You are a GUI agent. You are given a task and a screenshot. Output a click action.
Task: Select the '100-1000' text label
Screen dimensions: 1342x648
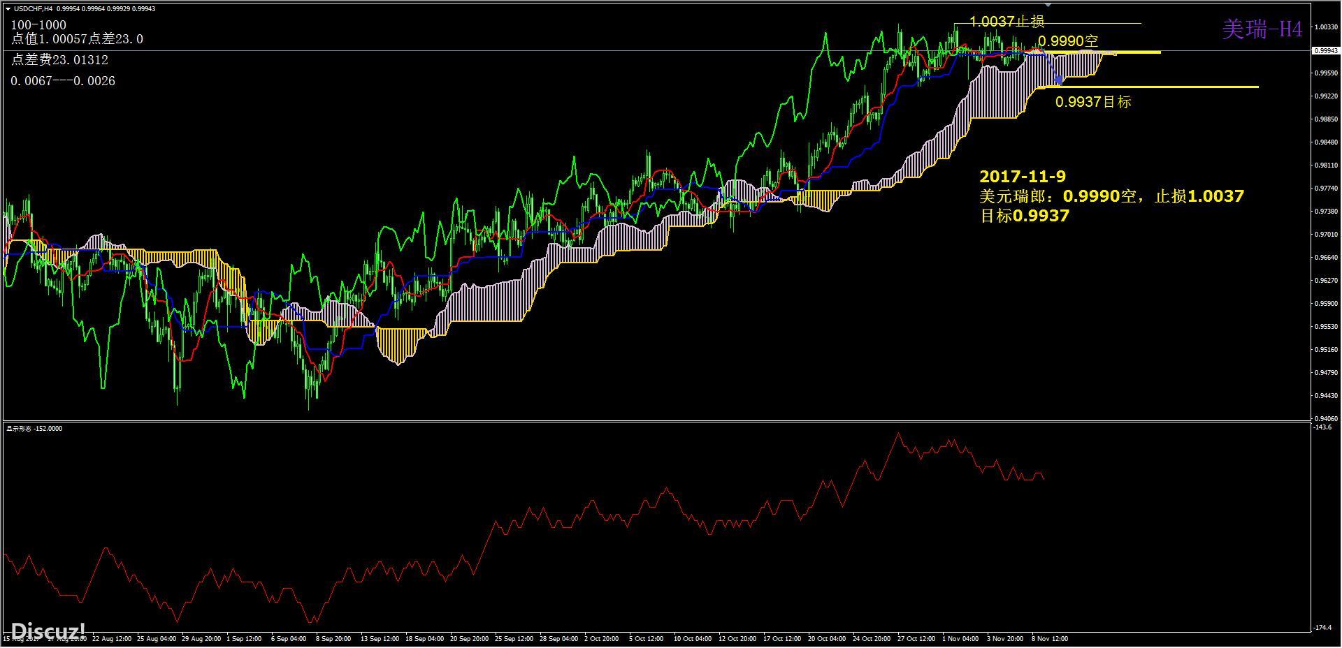pos(39,25)
